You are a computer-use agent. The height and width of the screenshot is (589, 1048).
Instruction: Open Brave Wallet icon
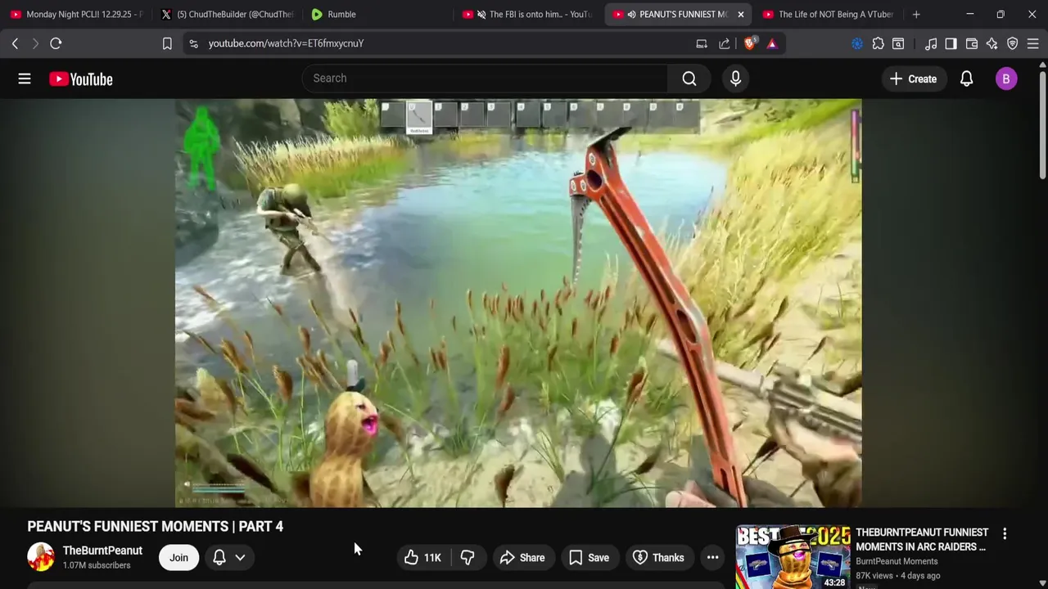pyautogui.click(x=972, y=43)
